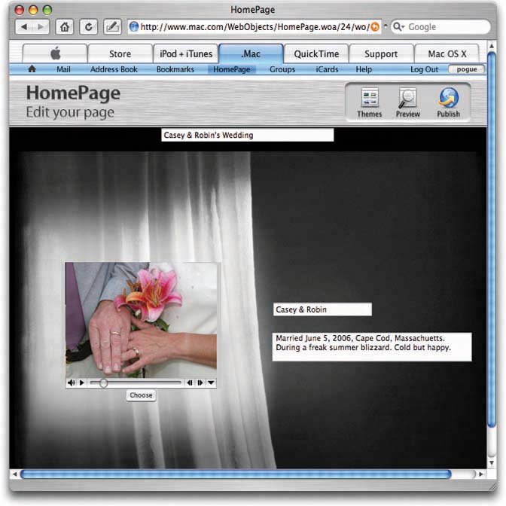The width and height of the screenshot is (506, 506).
Task: Click the vertical scrollbar down arrow
Action: [x=492, y=462]
